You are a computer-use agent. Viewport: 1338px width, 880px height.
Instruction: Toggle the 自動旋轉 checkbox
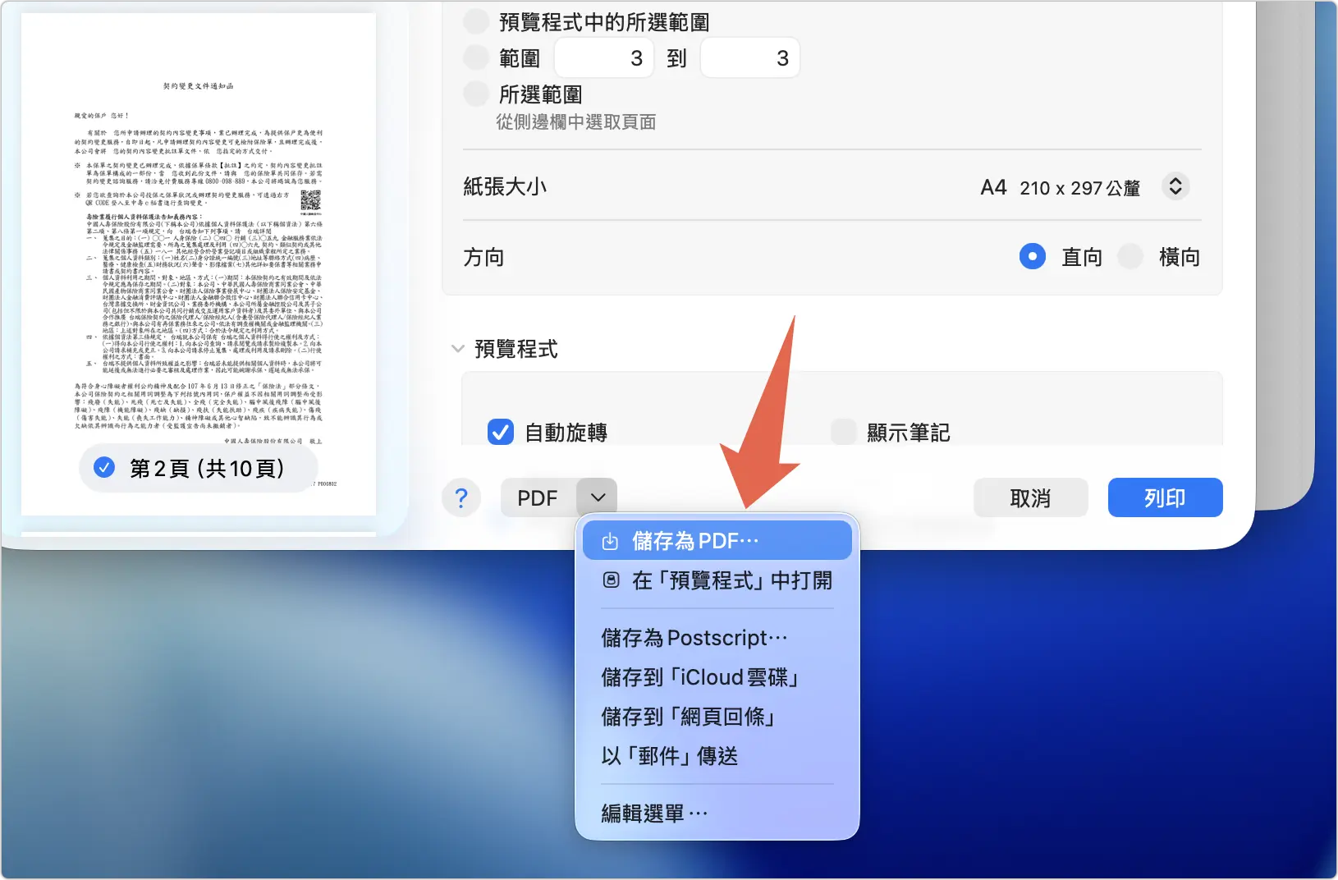[x=501, y=432]
